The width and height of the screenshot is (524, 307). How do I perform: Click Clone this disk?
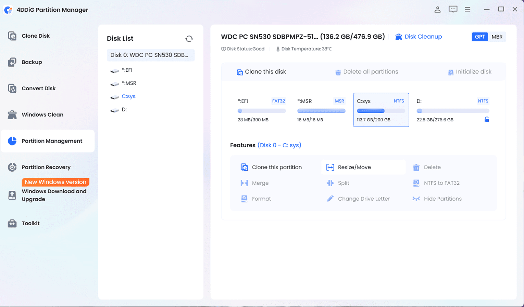coord(261,72)
